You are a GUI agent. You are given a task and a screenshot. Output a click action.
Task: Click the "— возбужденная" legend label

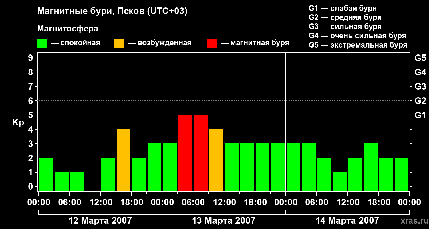[x=160, y=43]
